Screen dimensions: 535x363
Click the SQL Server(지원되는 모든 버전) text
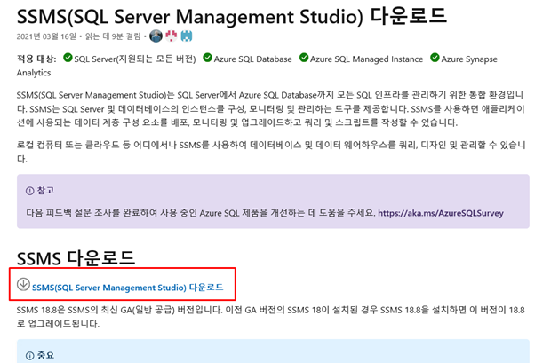pyautogui.click(x=135, y=59)
